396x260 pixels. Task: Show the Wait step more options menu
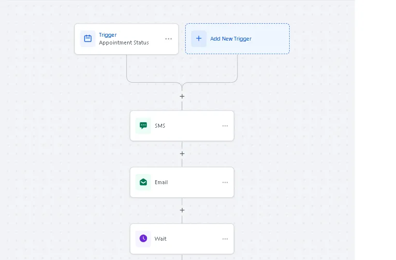pyautogui.click(x=225, y=239)
